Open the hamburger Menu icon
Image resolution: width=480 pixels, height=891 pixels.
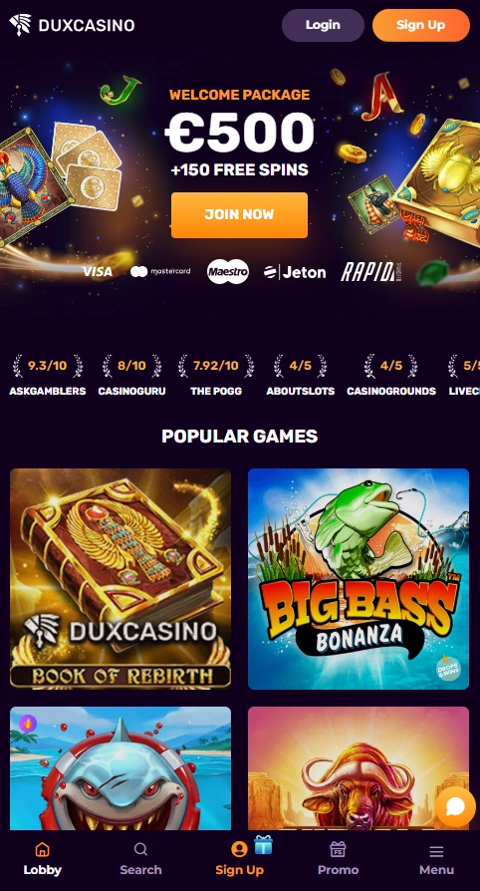pyautogui.click(x=436, y=851)
